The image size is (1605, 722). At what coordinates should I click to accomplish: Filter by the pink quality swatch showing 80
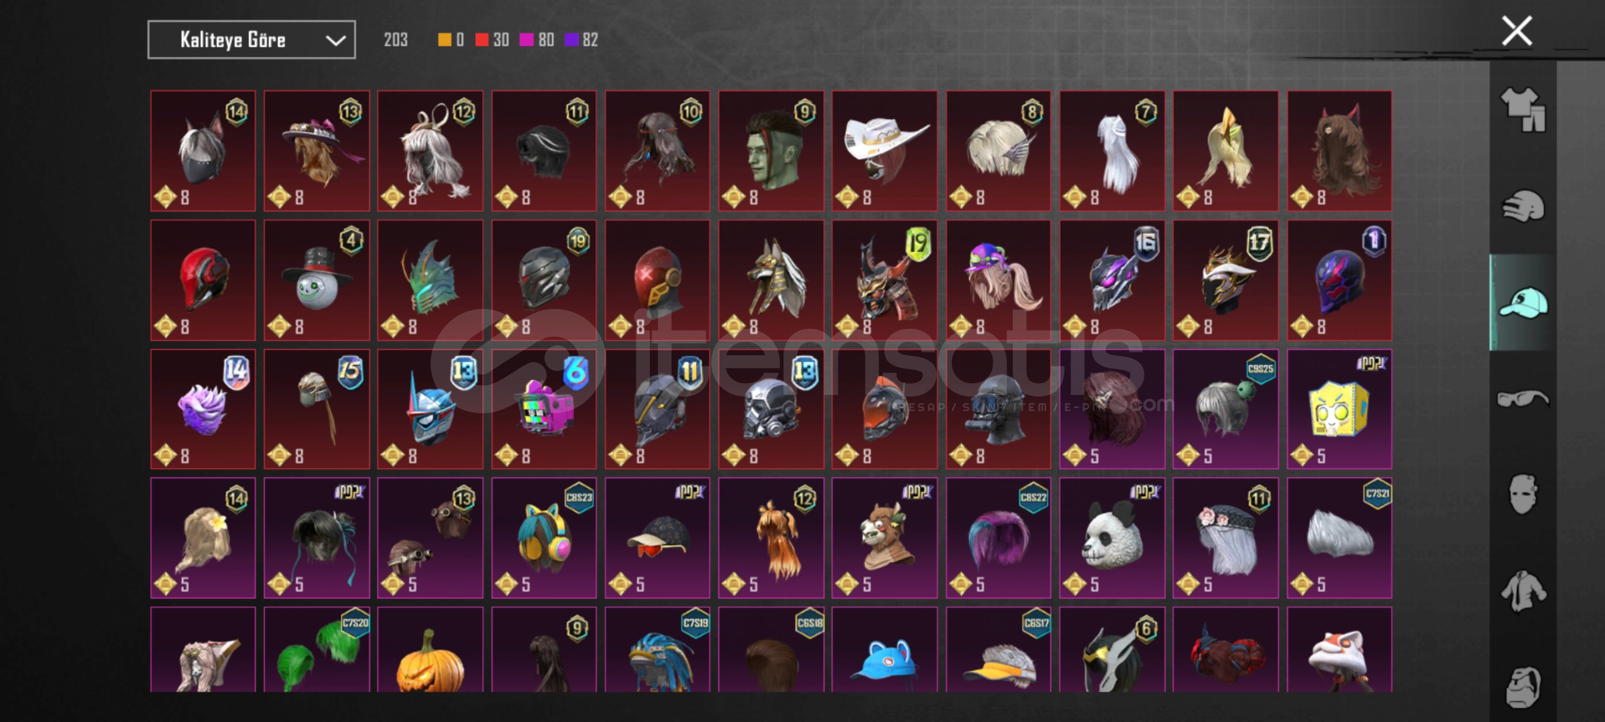(537, 40)
